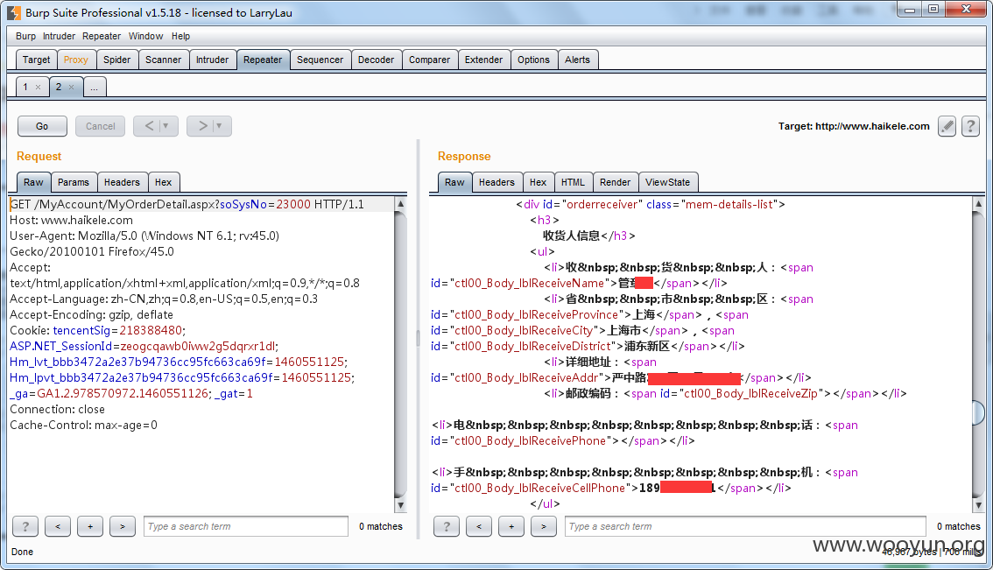993x570 pixels.
Task: Open the Burp menu
Action: coord(25,36)
